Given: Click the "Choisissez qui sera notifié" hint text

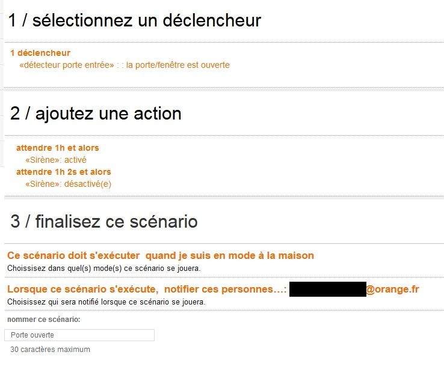Looking at the screenshot, I should pyautogui.click(x=106, y=302).
